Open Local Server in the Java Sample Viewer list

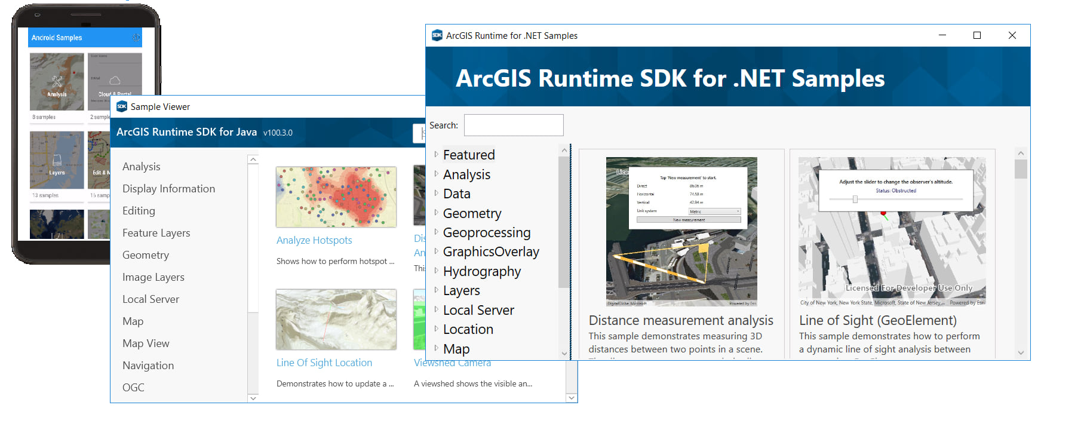151,299
